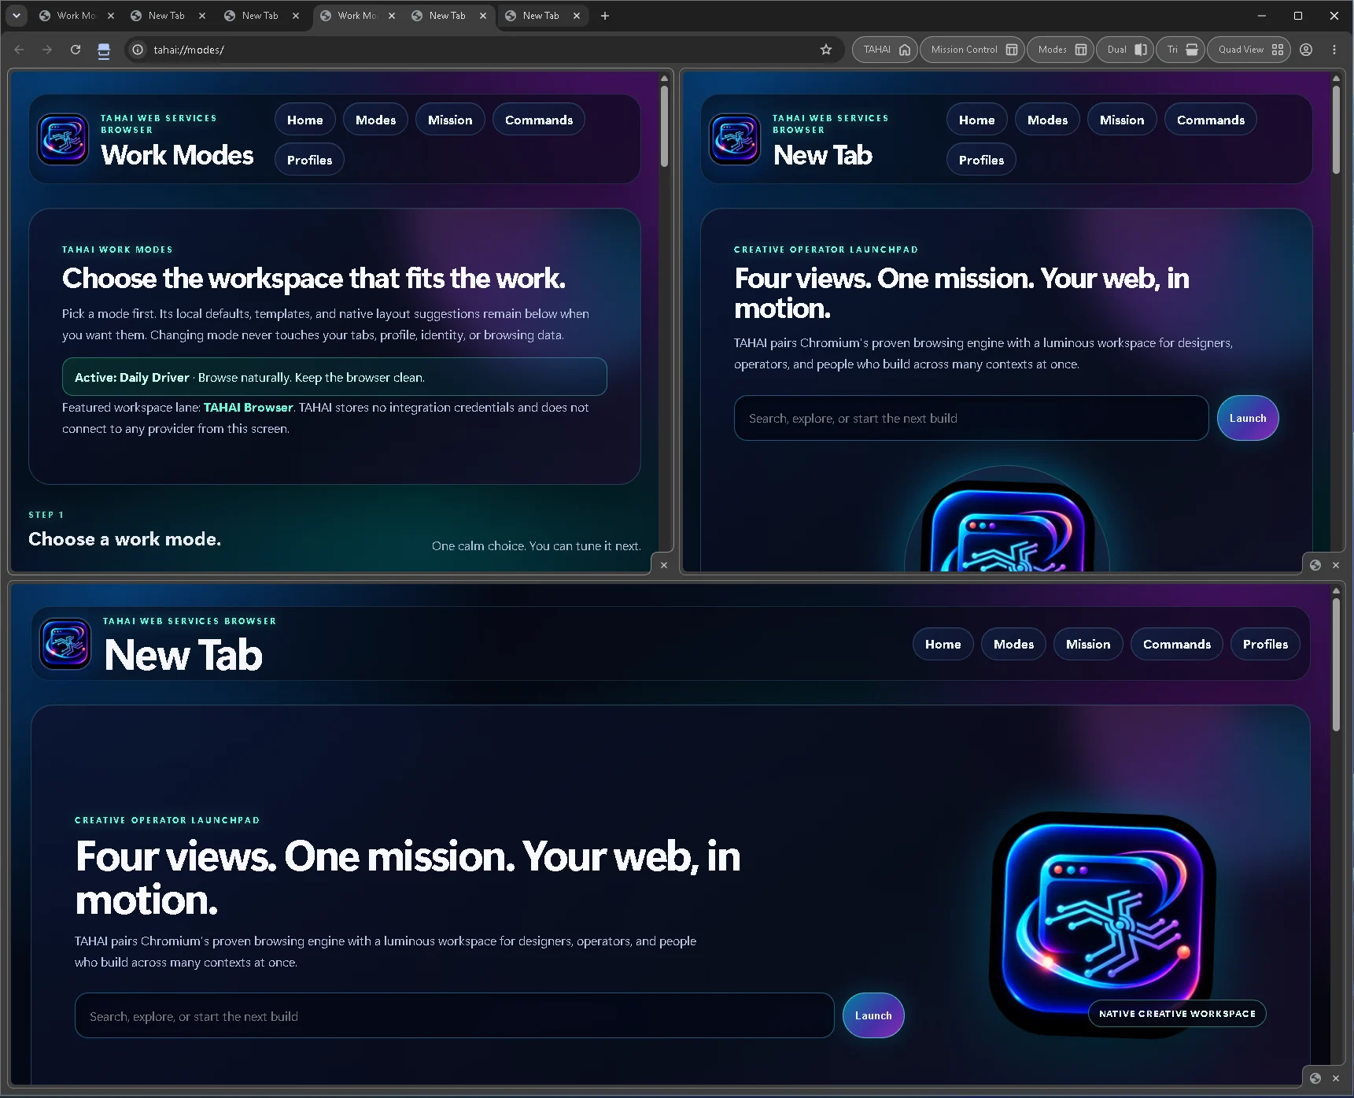The width and height of the screenshot is (1354, 1098).
Task: Click Launch in the top-right pane
Action: click(x=1248, y=418)
